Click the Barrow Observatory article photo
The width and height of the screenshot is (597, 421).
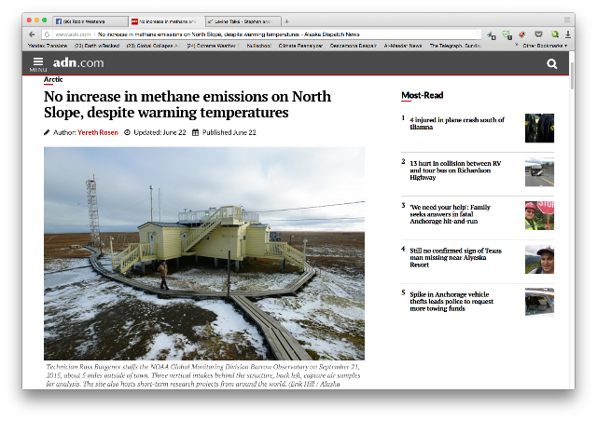(204, 253)
